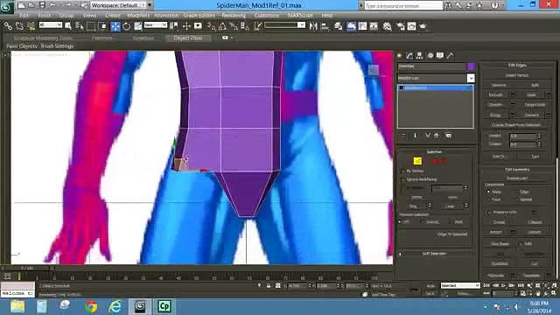Screen dimensions: 560x315
Task: Click the Play Animation button
Action: 504,285
